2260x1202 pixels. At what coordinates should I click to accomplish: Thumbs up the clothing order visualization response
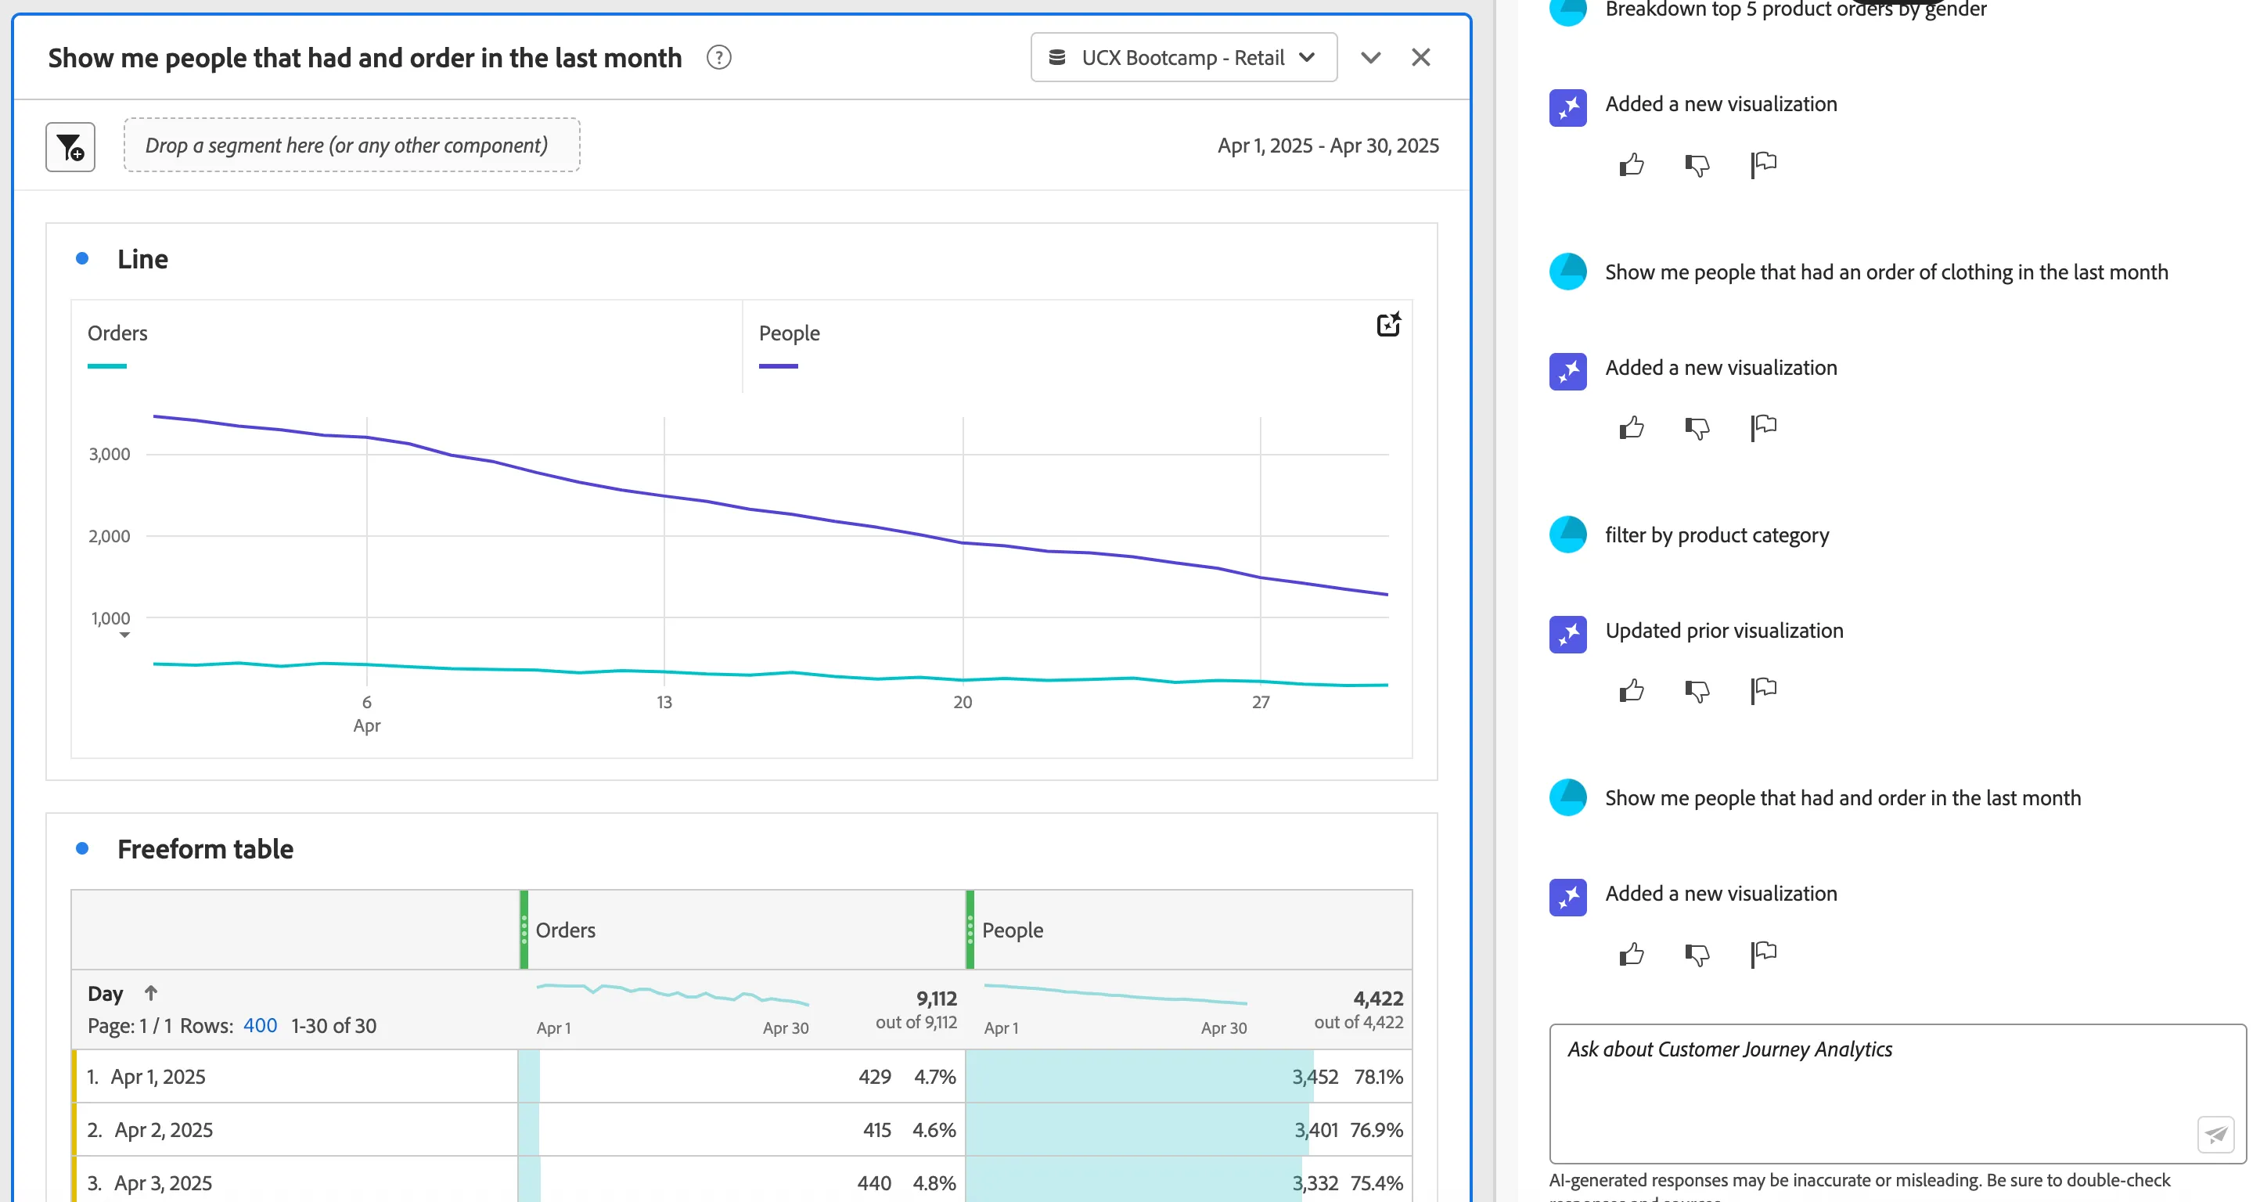coord(1631,427)
